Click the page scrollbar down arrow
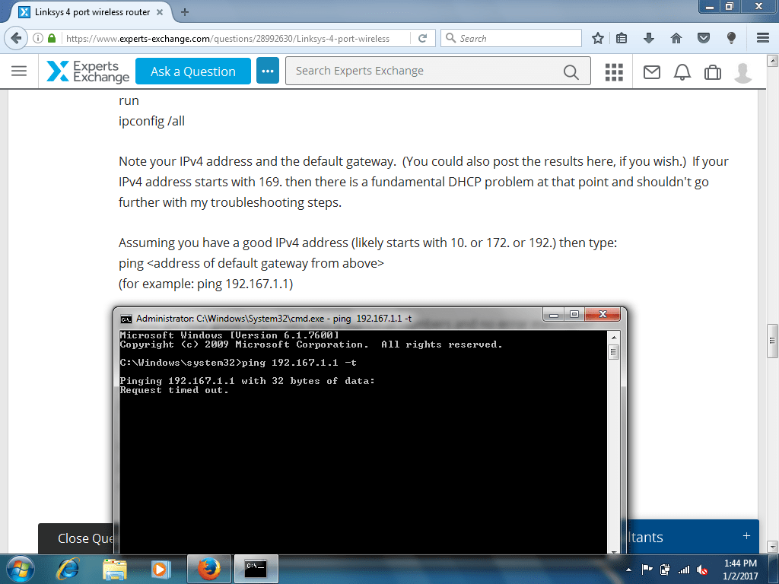 point(772,547)
